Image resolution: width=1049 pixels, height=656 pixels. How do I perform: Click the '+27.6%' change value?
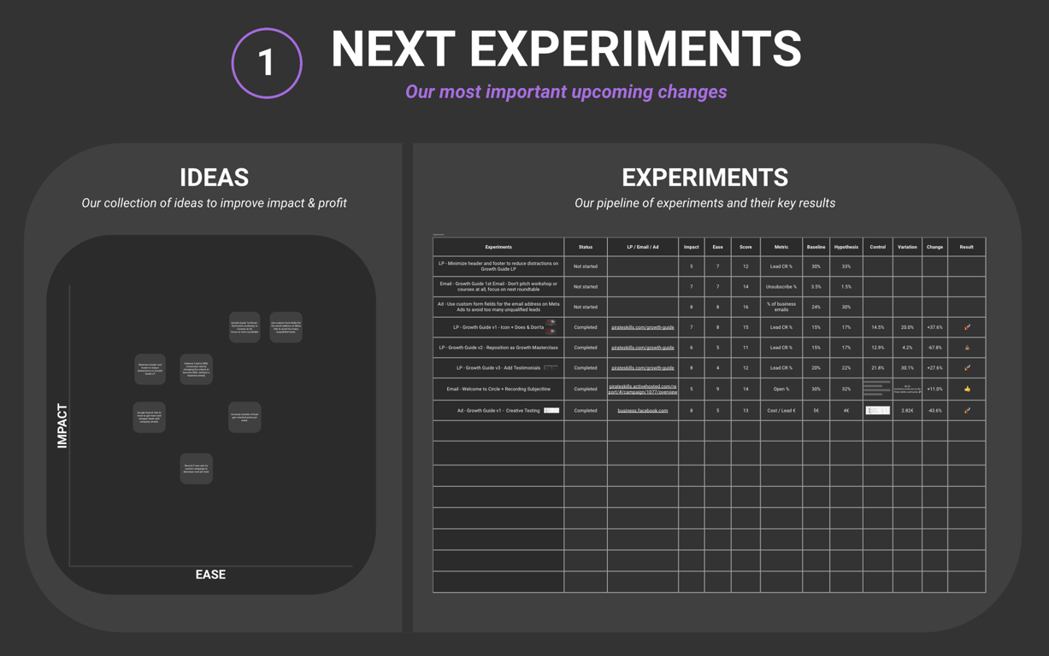pos(934,368)
